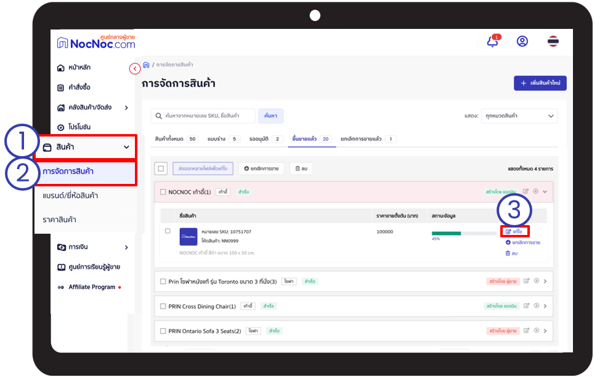Click download icon on PRIN Ontario Sofa row
Image resolution: width=605 pixels, height=377 pixels.
click(x=537, y=330)
